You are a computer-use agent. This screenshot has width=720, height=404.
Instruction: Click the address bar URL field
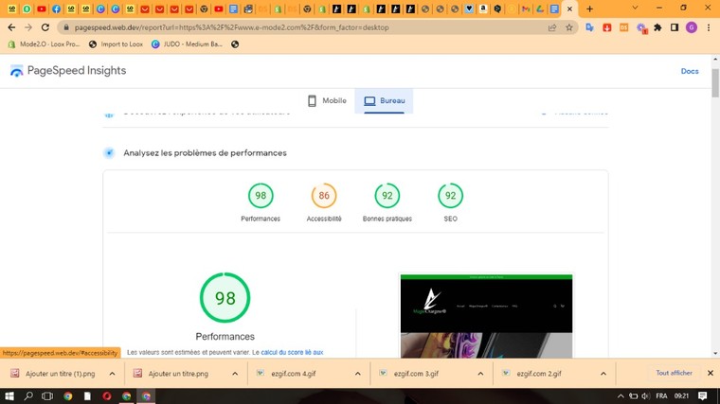tap(303, 27)
